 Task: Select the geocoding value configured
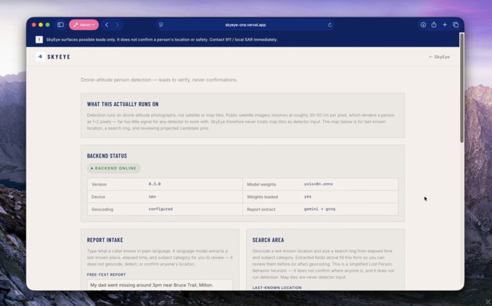tap(161, 209)
